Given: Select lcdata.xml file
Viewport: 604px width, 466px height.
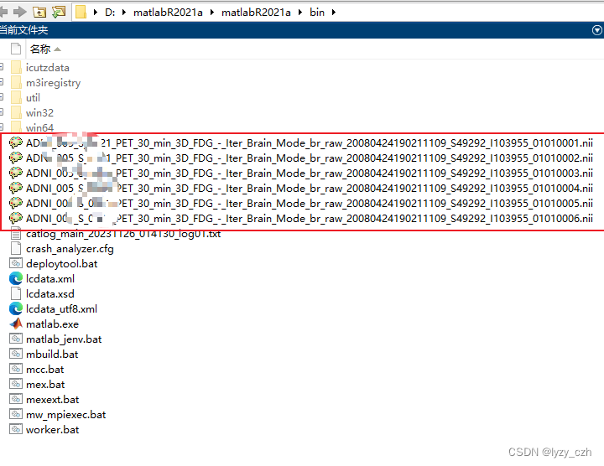Looking at the screenshot, I should [x=50, y=279].
